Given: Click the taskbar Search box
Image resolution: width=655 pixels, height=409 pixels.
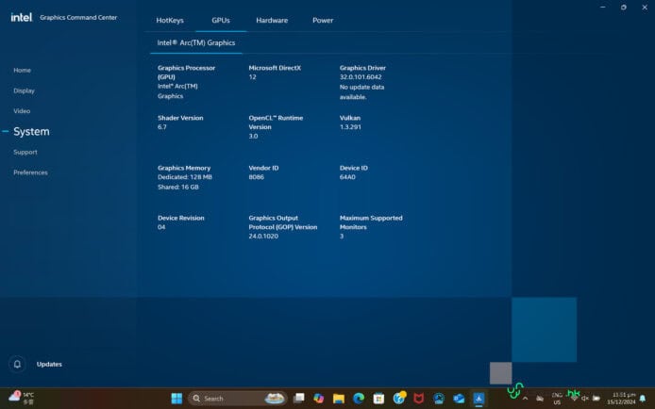Looking at the screenshot, I should click(x=238, y=399).
